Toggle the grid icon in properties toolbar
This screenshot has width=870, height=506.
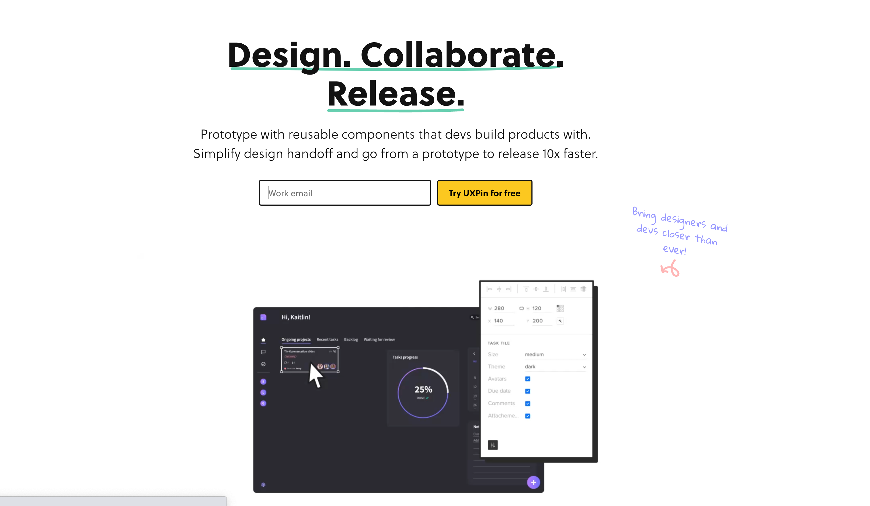click(x=583, y=289)
